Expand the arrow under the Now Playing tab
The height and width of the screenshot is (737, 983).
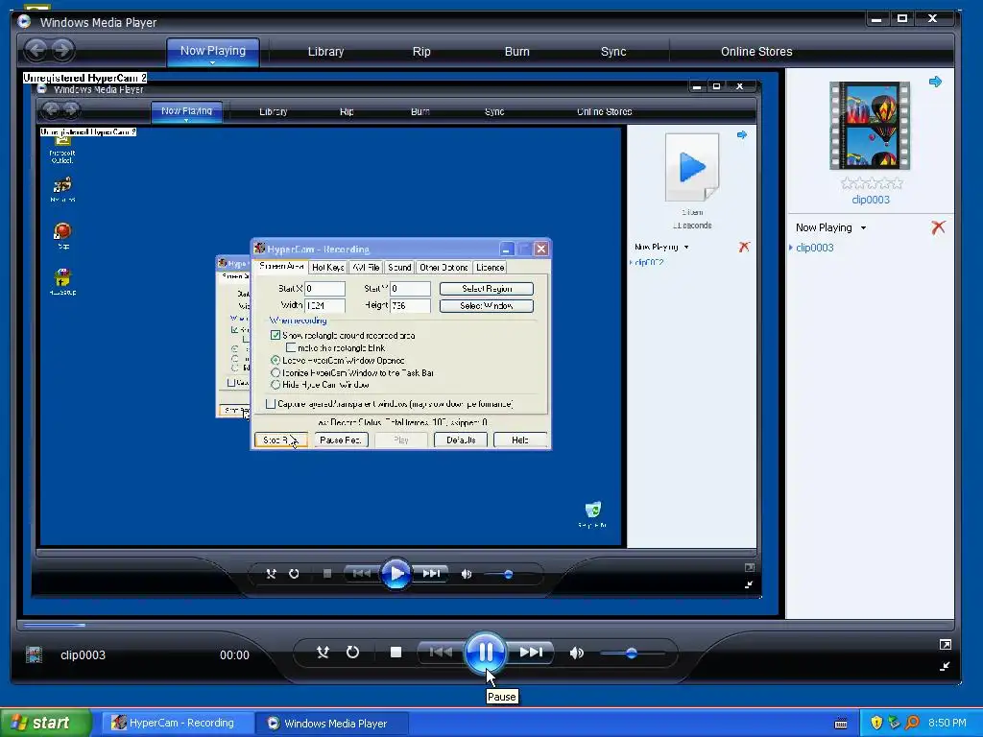212,62
